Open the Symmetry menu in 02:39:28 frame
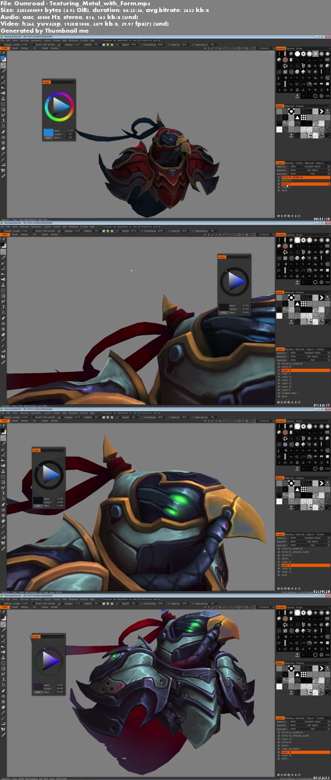Image resolution: width=331 pixels, height=780 pixels. (x=36, y=413)
